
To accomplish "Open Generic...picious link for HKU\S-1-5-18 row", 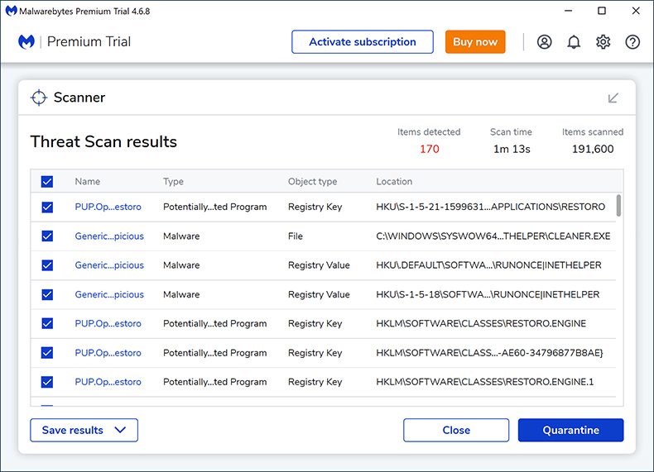I will 109,294.
